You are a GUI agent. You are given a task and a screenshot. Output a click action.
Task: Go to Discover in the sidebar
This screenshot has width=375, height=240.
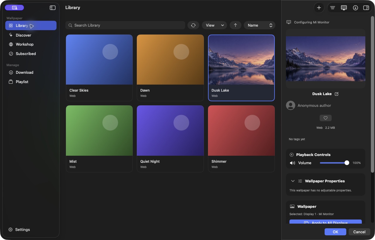pos(31,35)
